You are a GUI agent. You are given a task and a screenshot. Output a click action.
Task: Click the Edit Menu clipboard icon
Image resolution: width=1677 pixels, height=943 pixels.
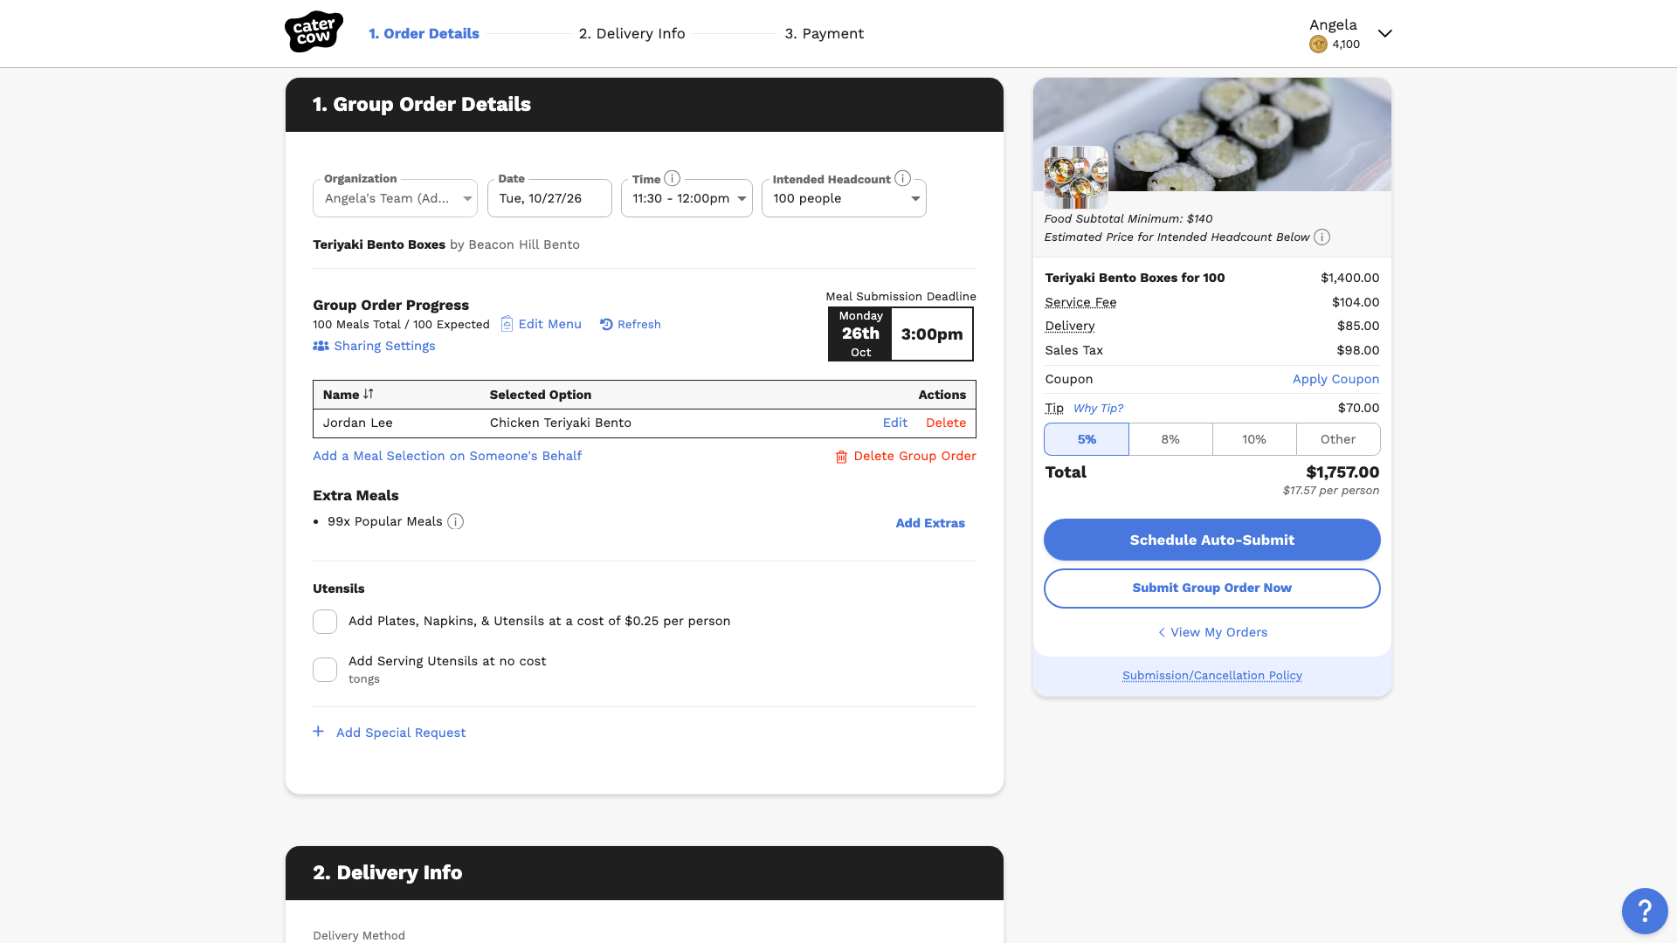tap(507, 324)
